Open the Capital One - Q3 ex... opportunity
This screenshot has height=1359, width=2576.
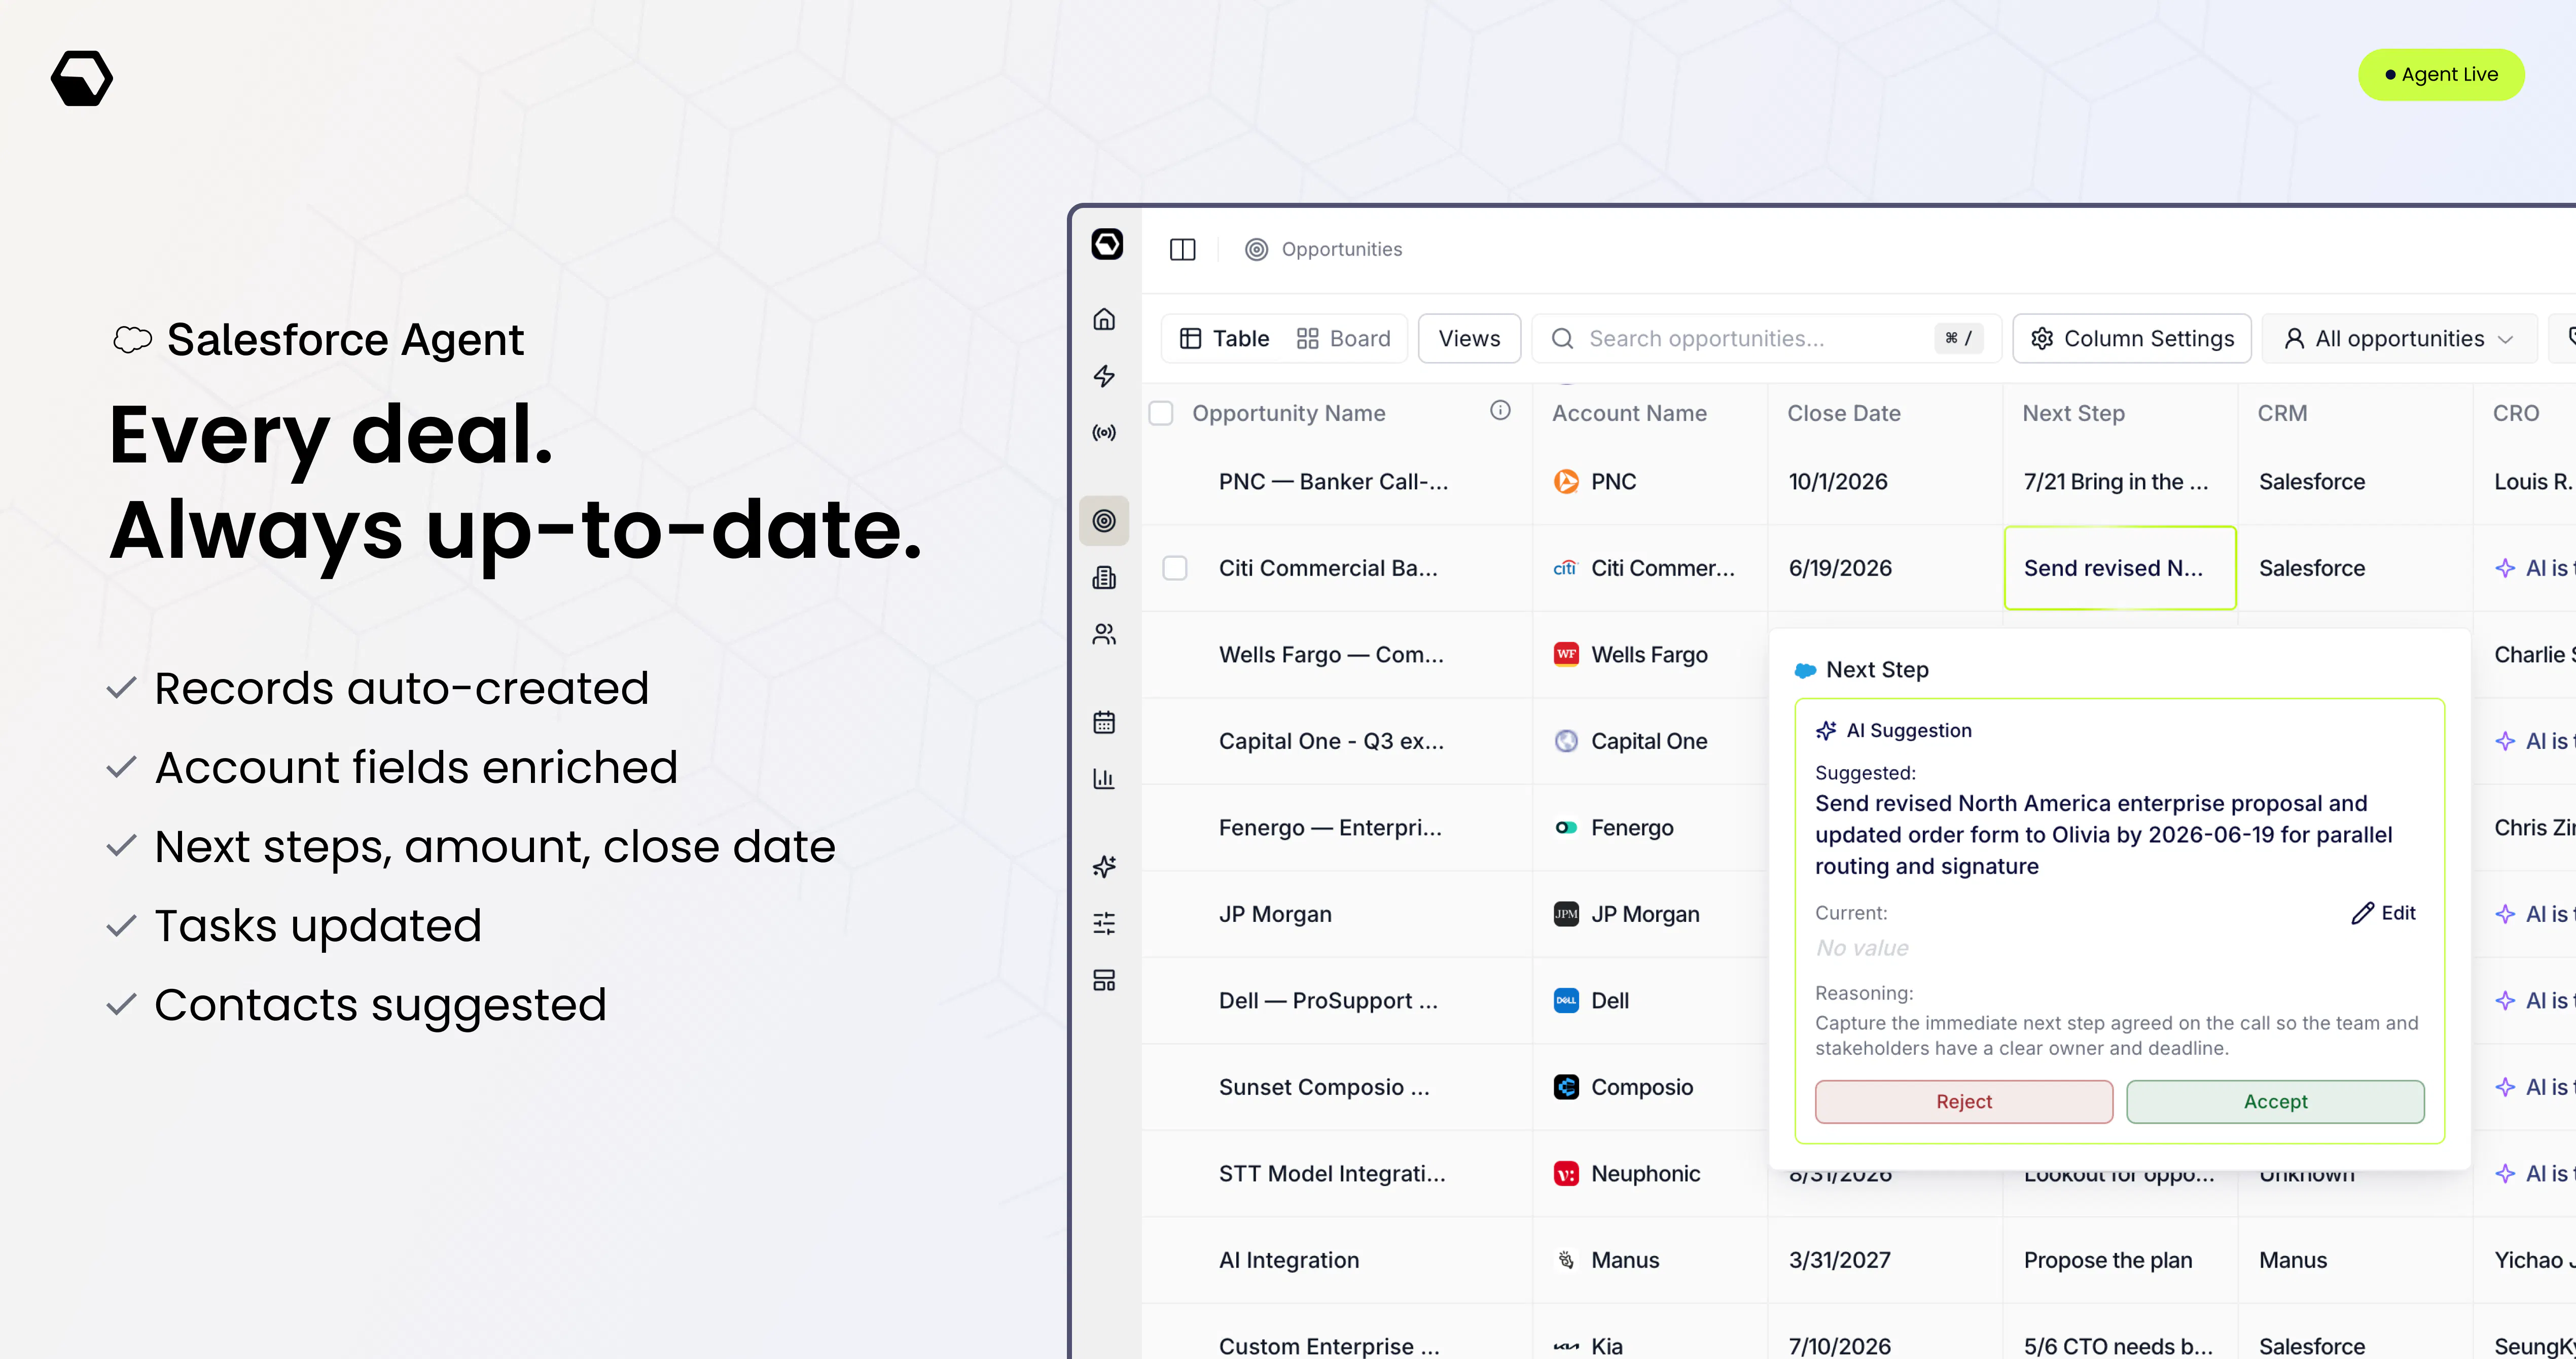pos(1331,741)
